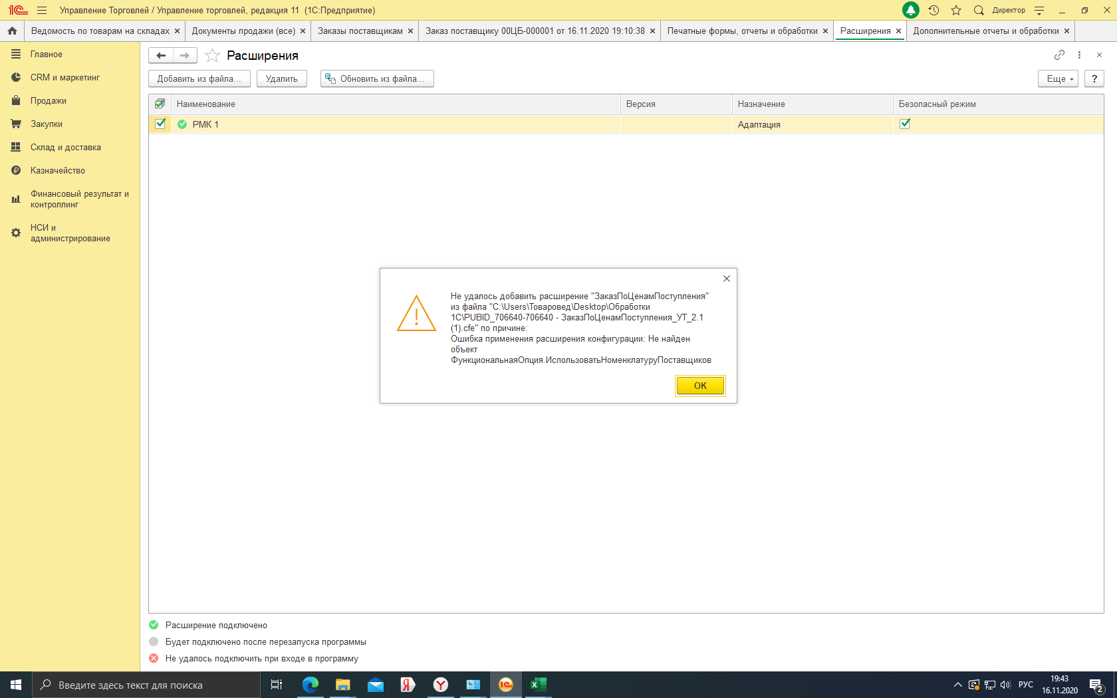Open Excel from the taskbar
This screenshot has width=1117, height=698.
(539, 685)
